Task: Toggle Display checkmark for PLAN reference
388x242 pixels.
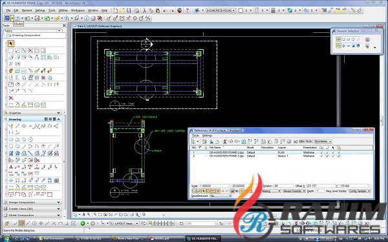Action: click(x=321, y=152)
